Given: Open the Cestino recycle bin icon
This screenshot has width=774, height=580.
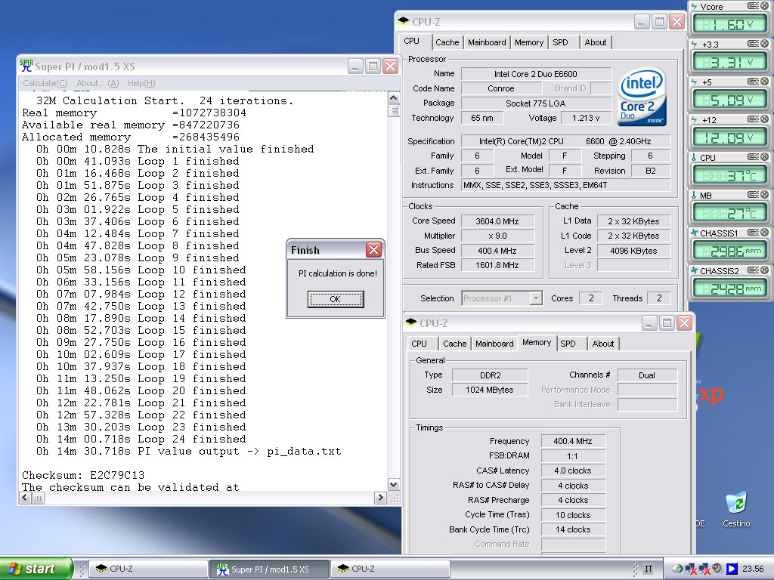Looking at the screenshot, I should [736, 509].
